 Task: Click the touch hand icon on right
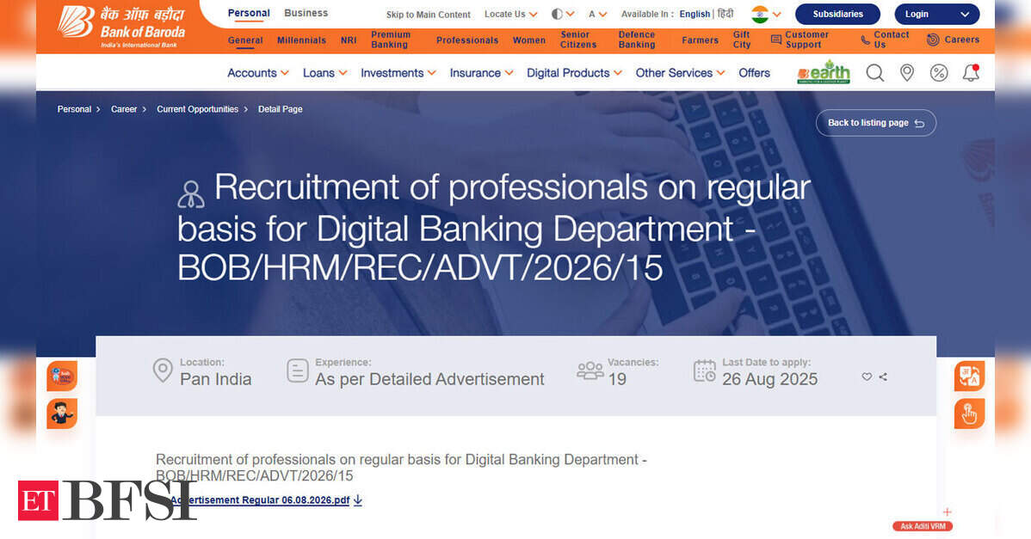tap(969, 413)
